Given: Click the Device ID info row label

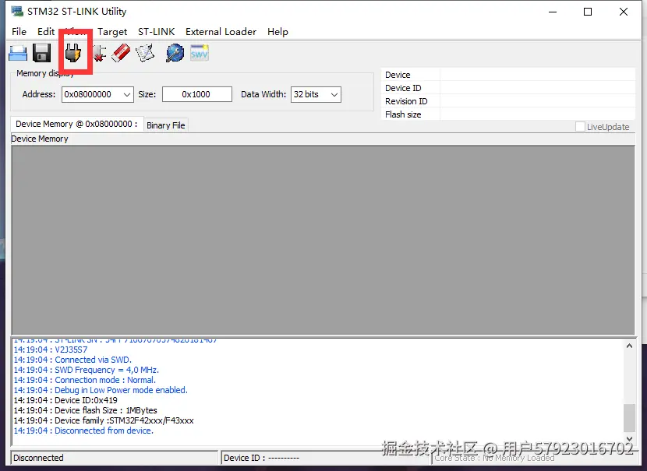Looking at the screenshot, I should (x=403, y=88).
